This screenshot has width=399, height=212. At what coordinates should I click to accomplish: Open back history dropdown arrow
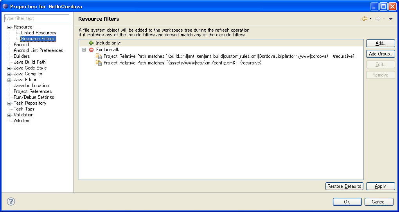coord(370,19)
